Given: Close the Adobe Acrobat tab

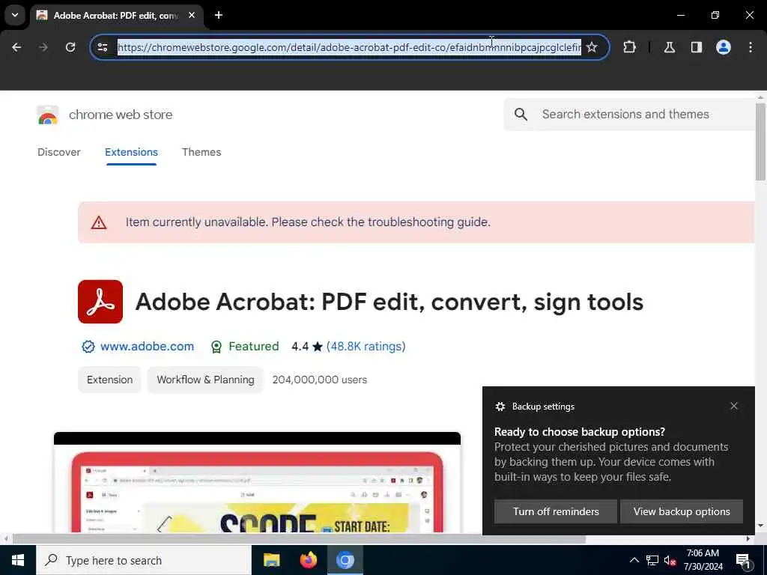Looking at the screenshot, I should click(x=192, y=15).
